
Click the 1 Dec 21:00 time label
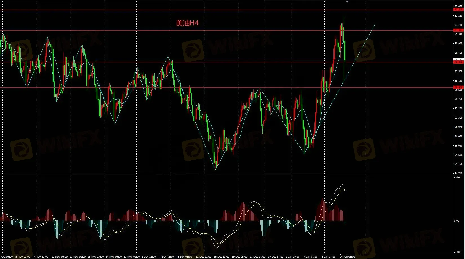[x=149, y=257]
